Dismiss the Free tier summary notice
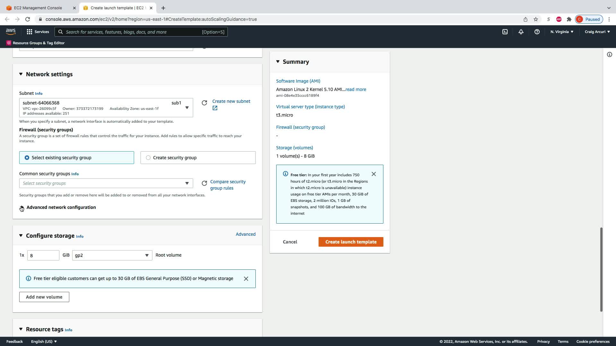 coord(374,174)
